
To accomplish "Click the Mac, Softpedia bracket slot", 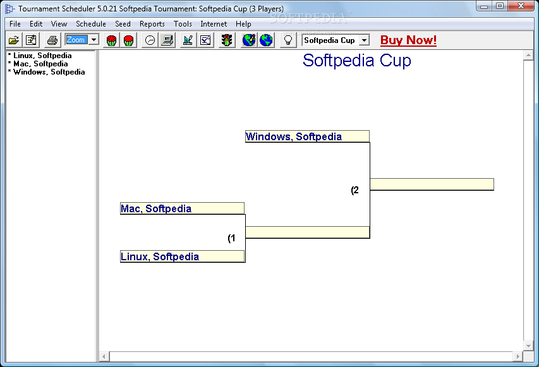I will coord(182,208).
